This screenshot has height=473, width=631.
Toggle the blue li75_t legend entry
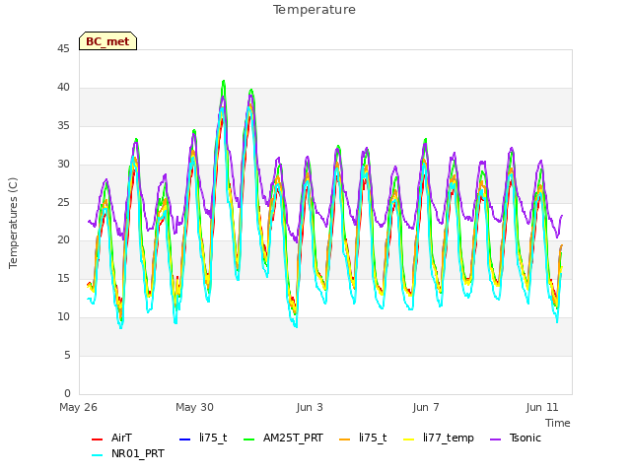point(203,438)
